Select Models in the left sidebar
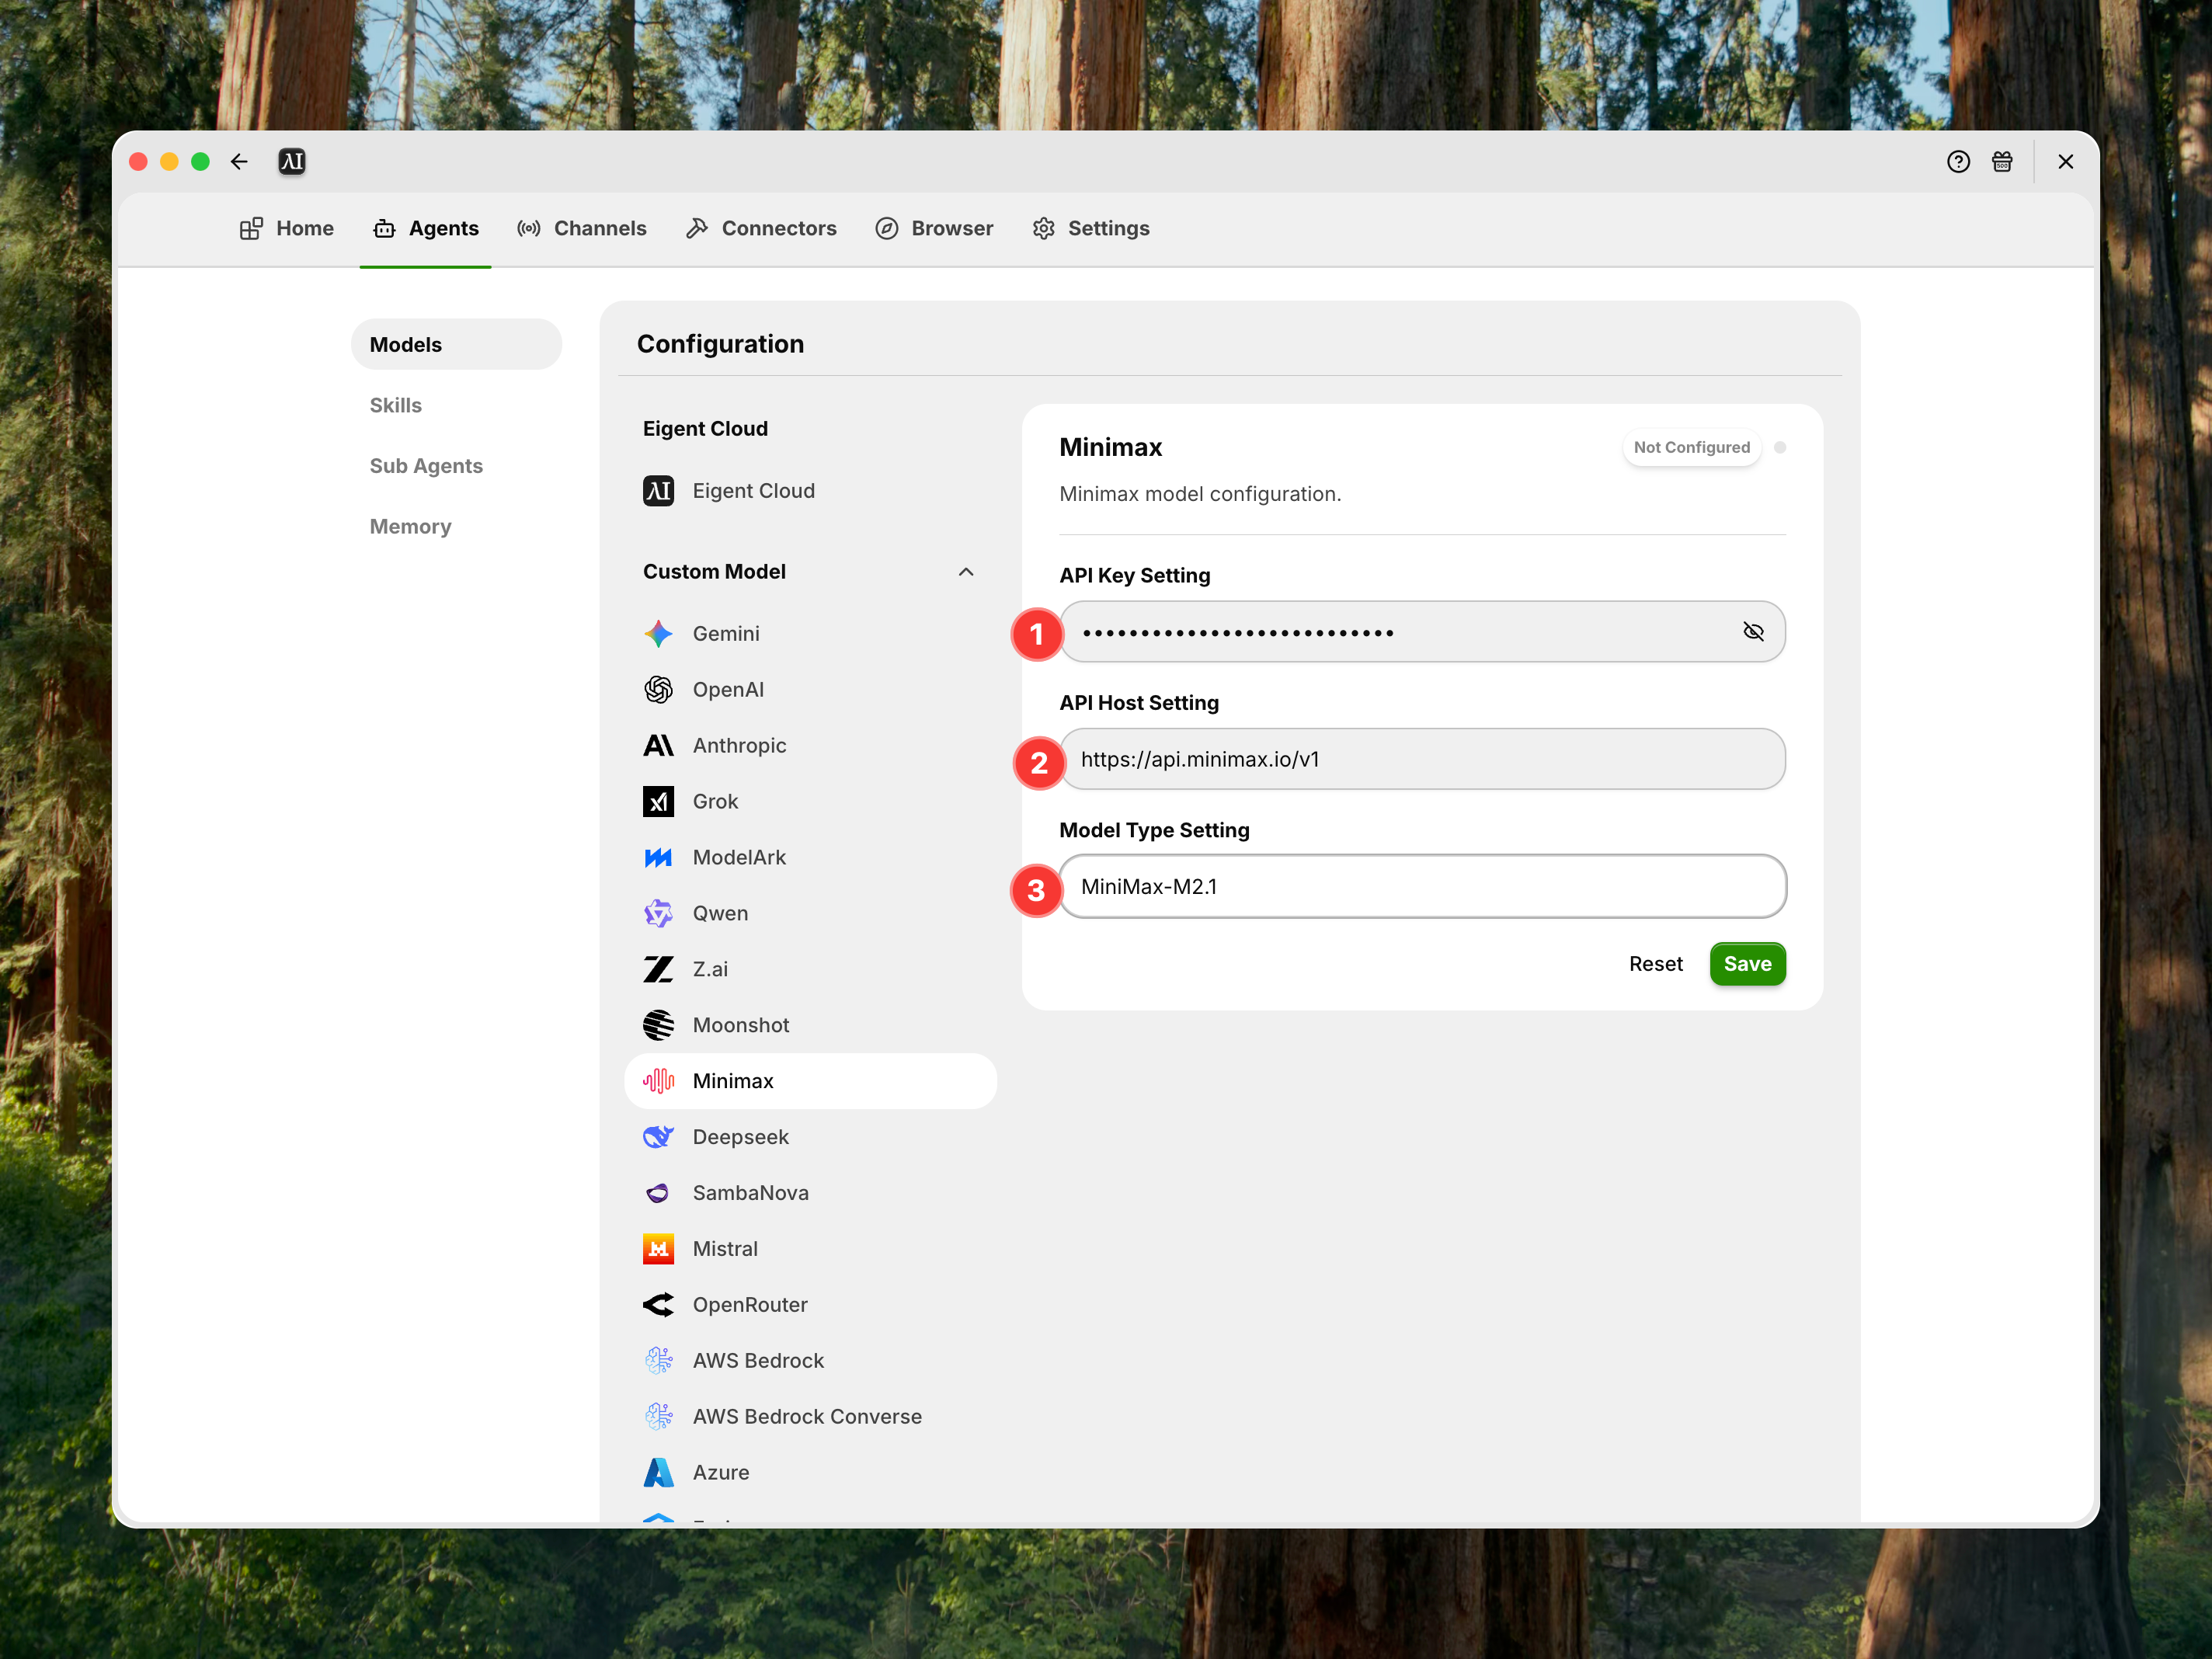2212x1659 pixels. click(x=456, y=344)
